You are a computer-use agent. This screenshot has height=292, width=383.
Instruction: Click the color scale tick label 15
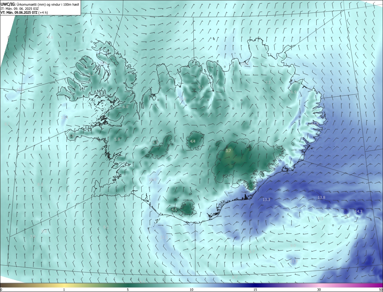click(255, 290)
